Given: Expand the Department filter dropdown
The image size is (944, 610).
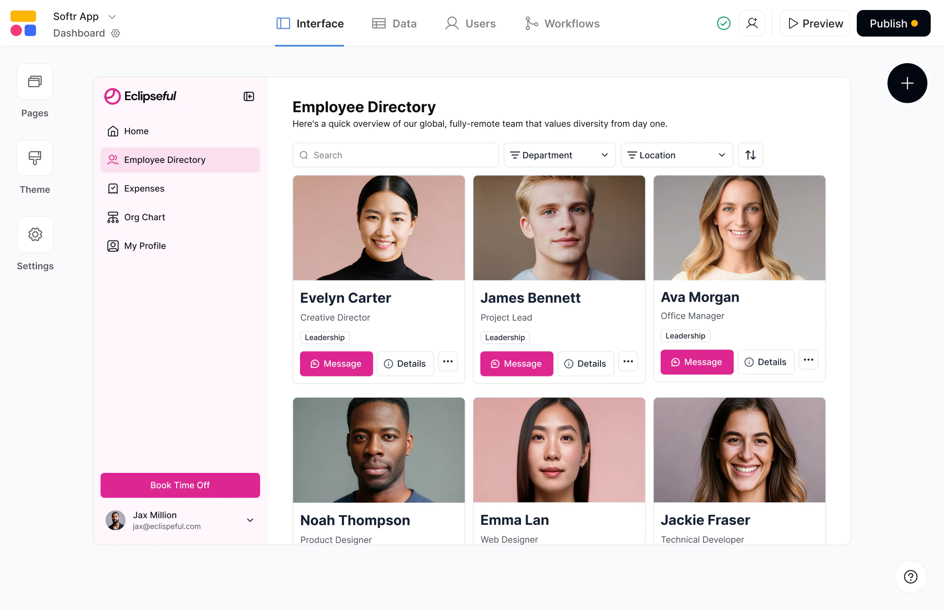Looking at the screenshot, I should coord(559,155).
